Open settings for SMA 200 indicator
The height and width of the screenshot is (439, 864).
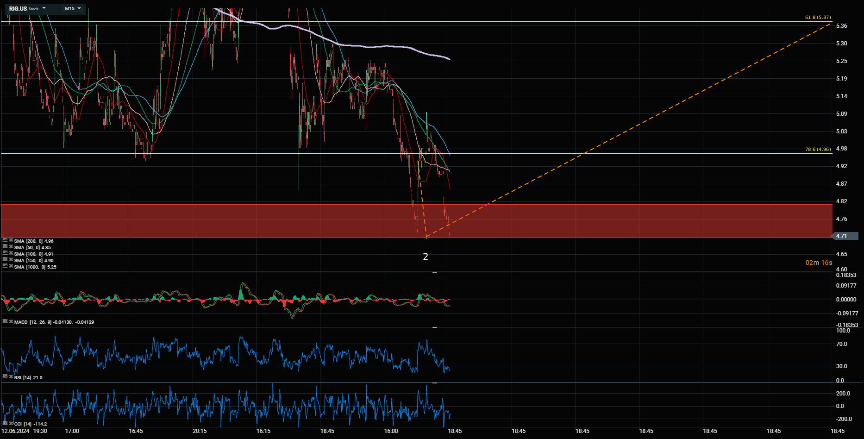5,240
